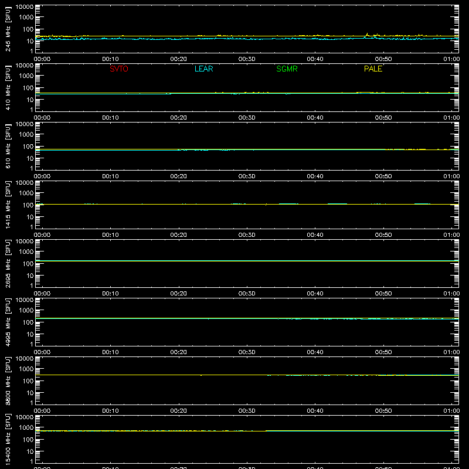Select the 2695 MHz [SFU] axis title

tap(8, 263)
